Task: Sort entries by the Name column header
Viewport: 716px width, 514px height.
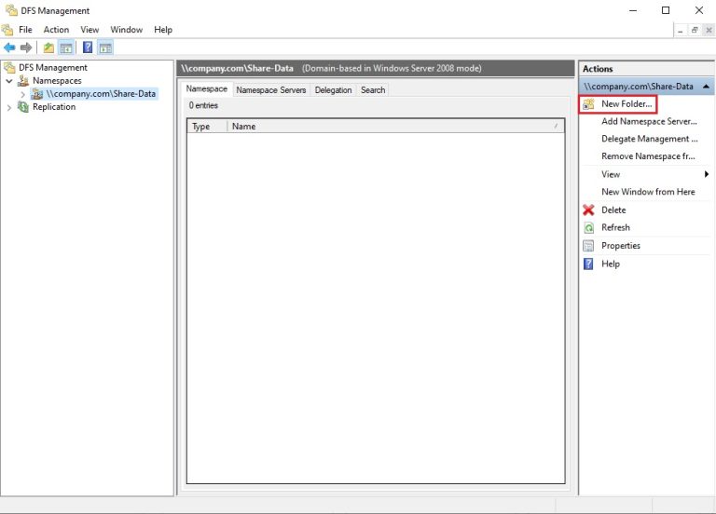Action: point(392,127)
